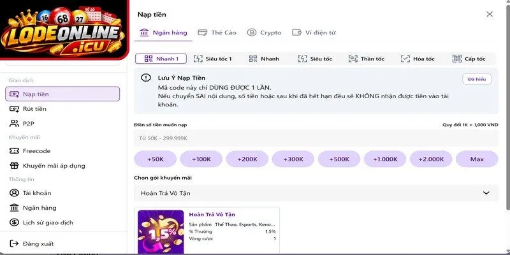Select the Nhanh 1 deposit method
This screenshot has height=255, width=510.
161,59
